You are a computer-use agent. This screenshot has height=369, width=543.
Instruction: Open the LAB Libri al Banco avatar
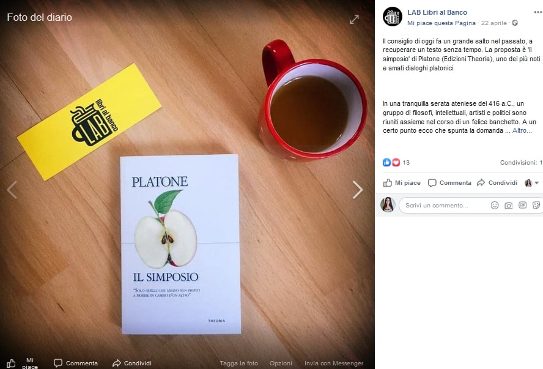point(393,17)
